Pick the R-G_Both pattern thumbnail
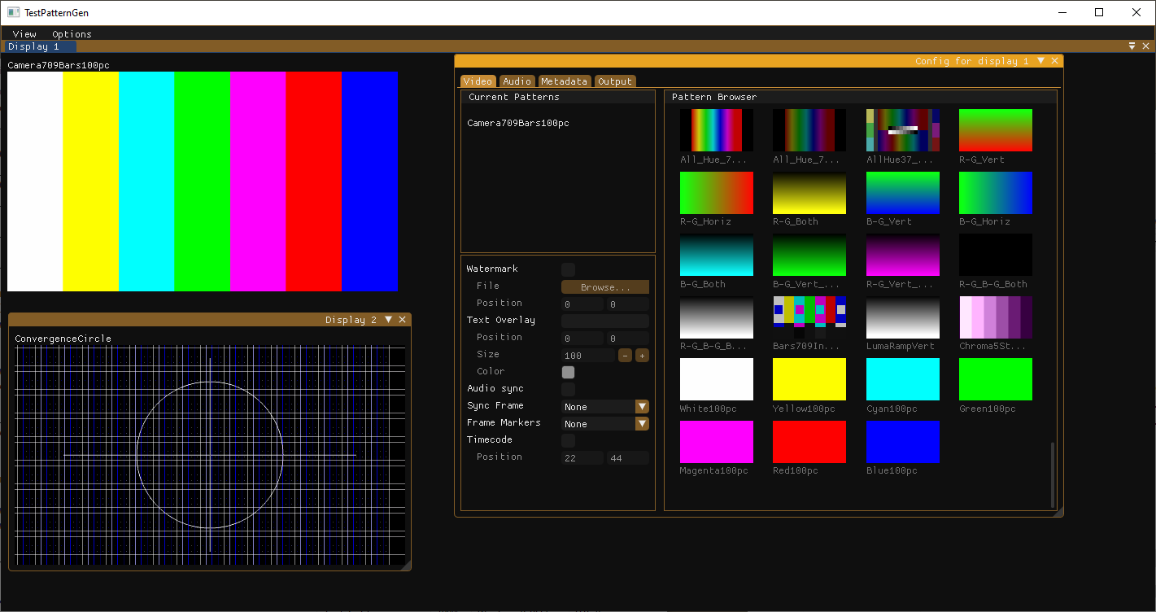The height and width of the screenshot is (612, 1156). 809,193
